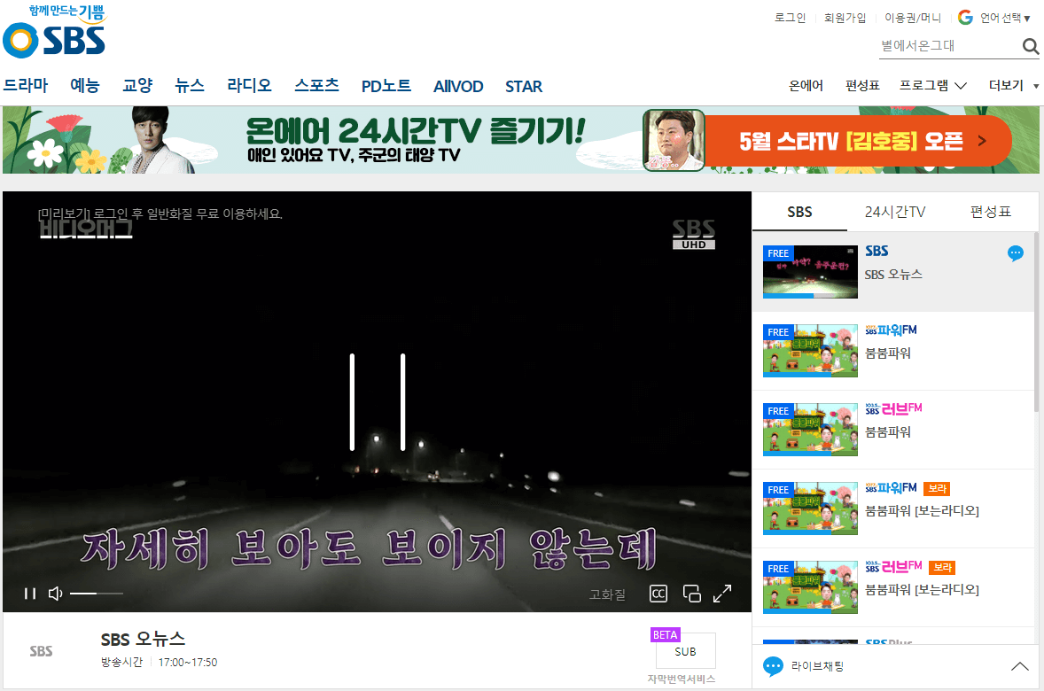1044x691 pixels.
Task: Switch to the 24시간TV tab
Action: [x=895, y=213]
